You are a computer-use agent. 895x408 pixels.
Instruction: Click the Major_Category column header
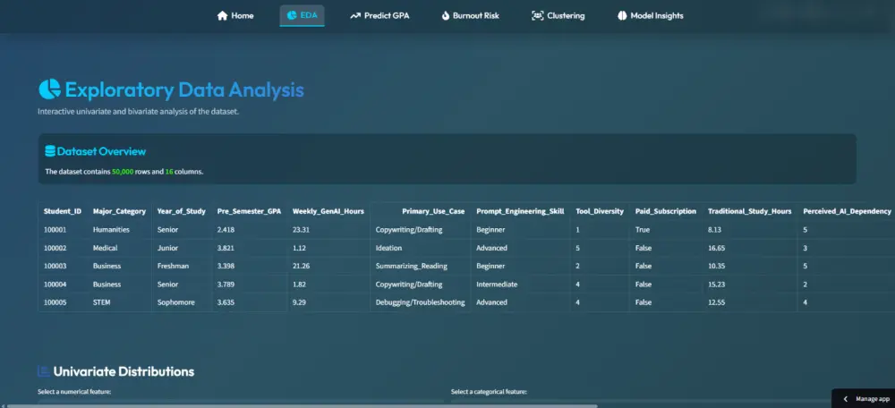[119, 211]
